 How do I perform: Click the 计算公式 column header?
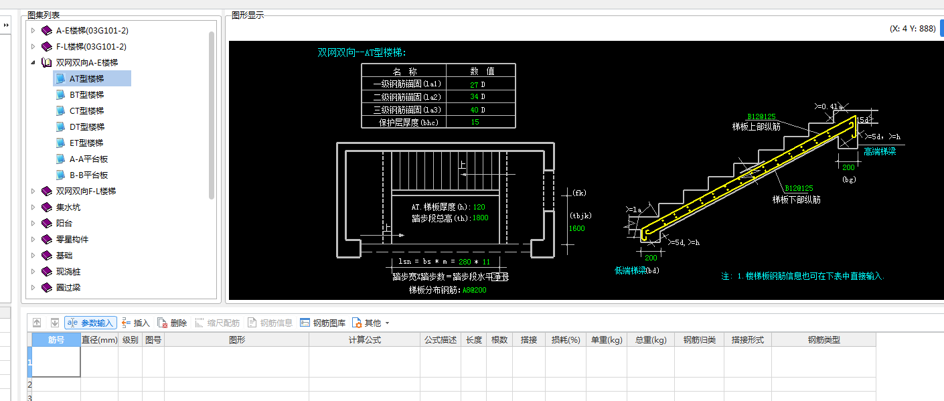pyautogui.click(x=364, y=340)
